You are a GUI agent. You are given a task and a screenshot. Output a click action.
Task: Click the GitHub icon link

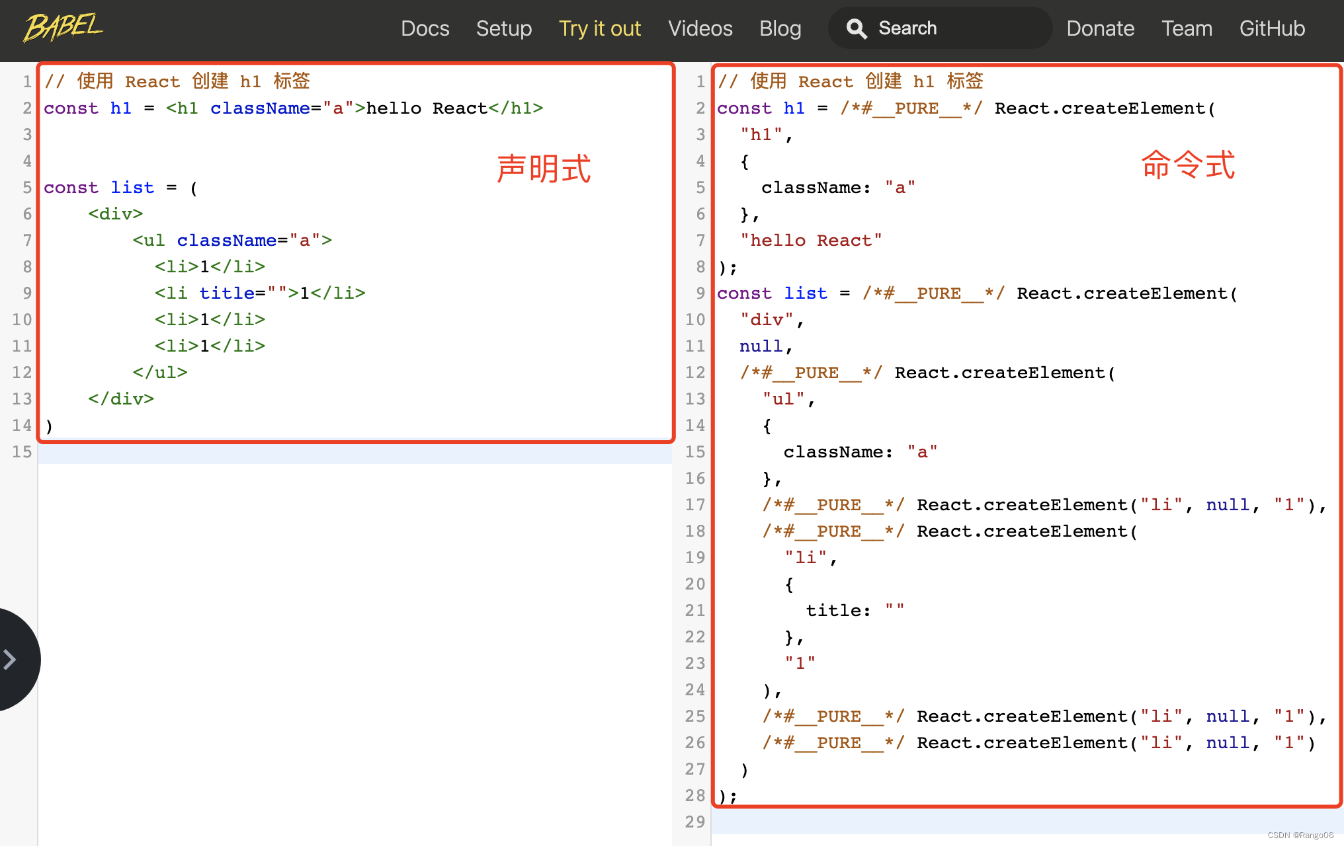[1273, 26]
